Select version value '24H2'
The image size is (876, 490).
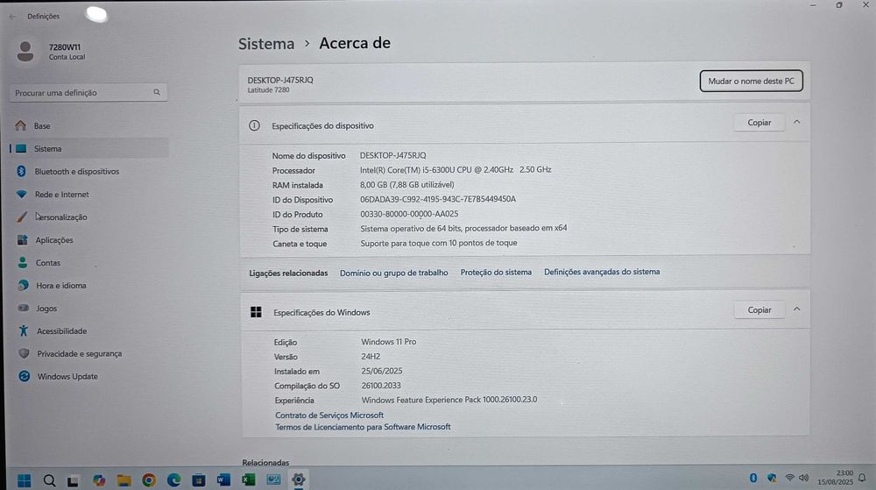point(371,357)
